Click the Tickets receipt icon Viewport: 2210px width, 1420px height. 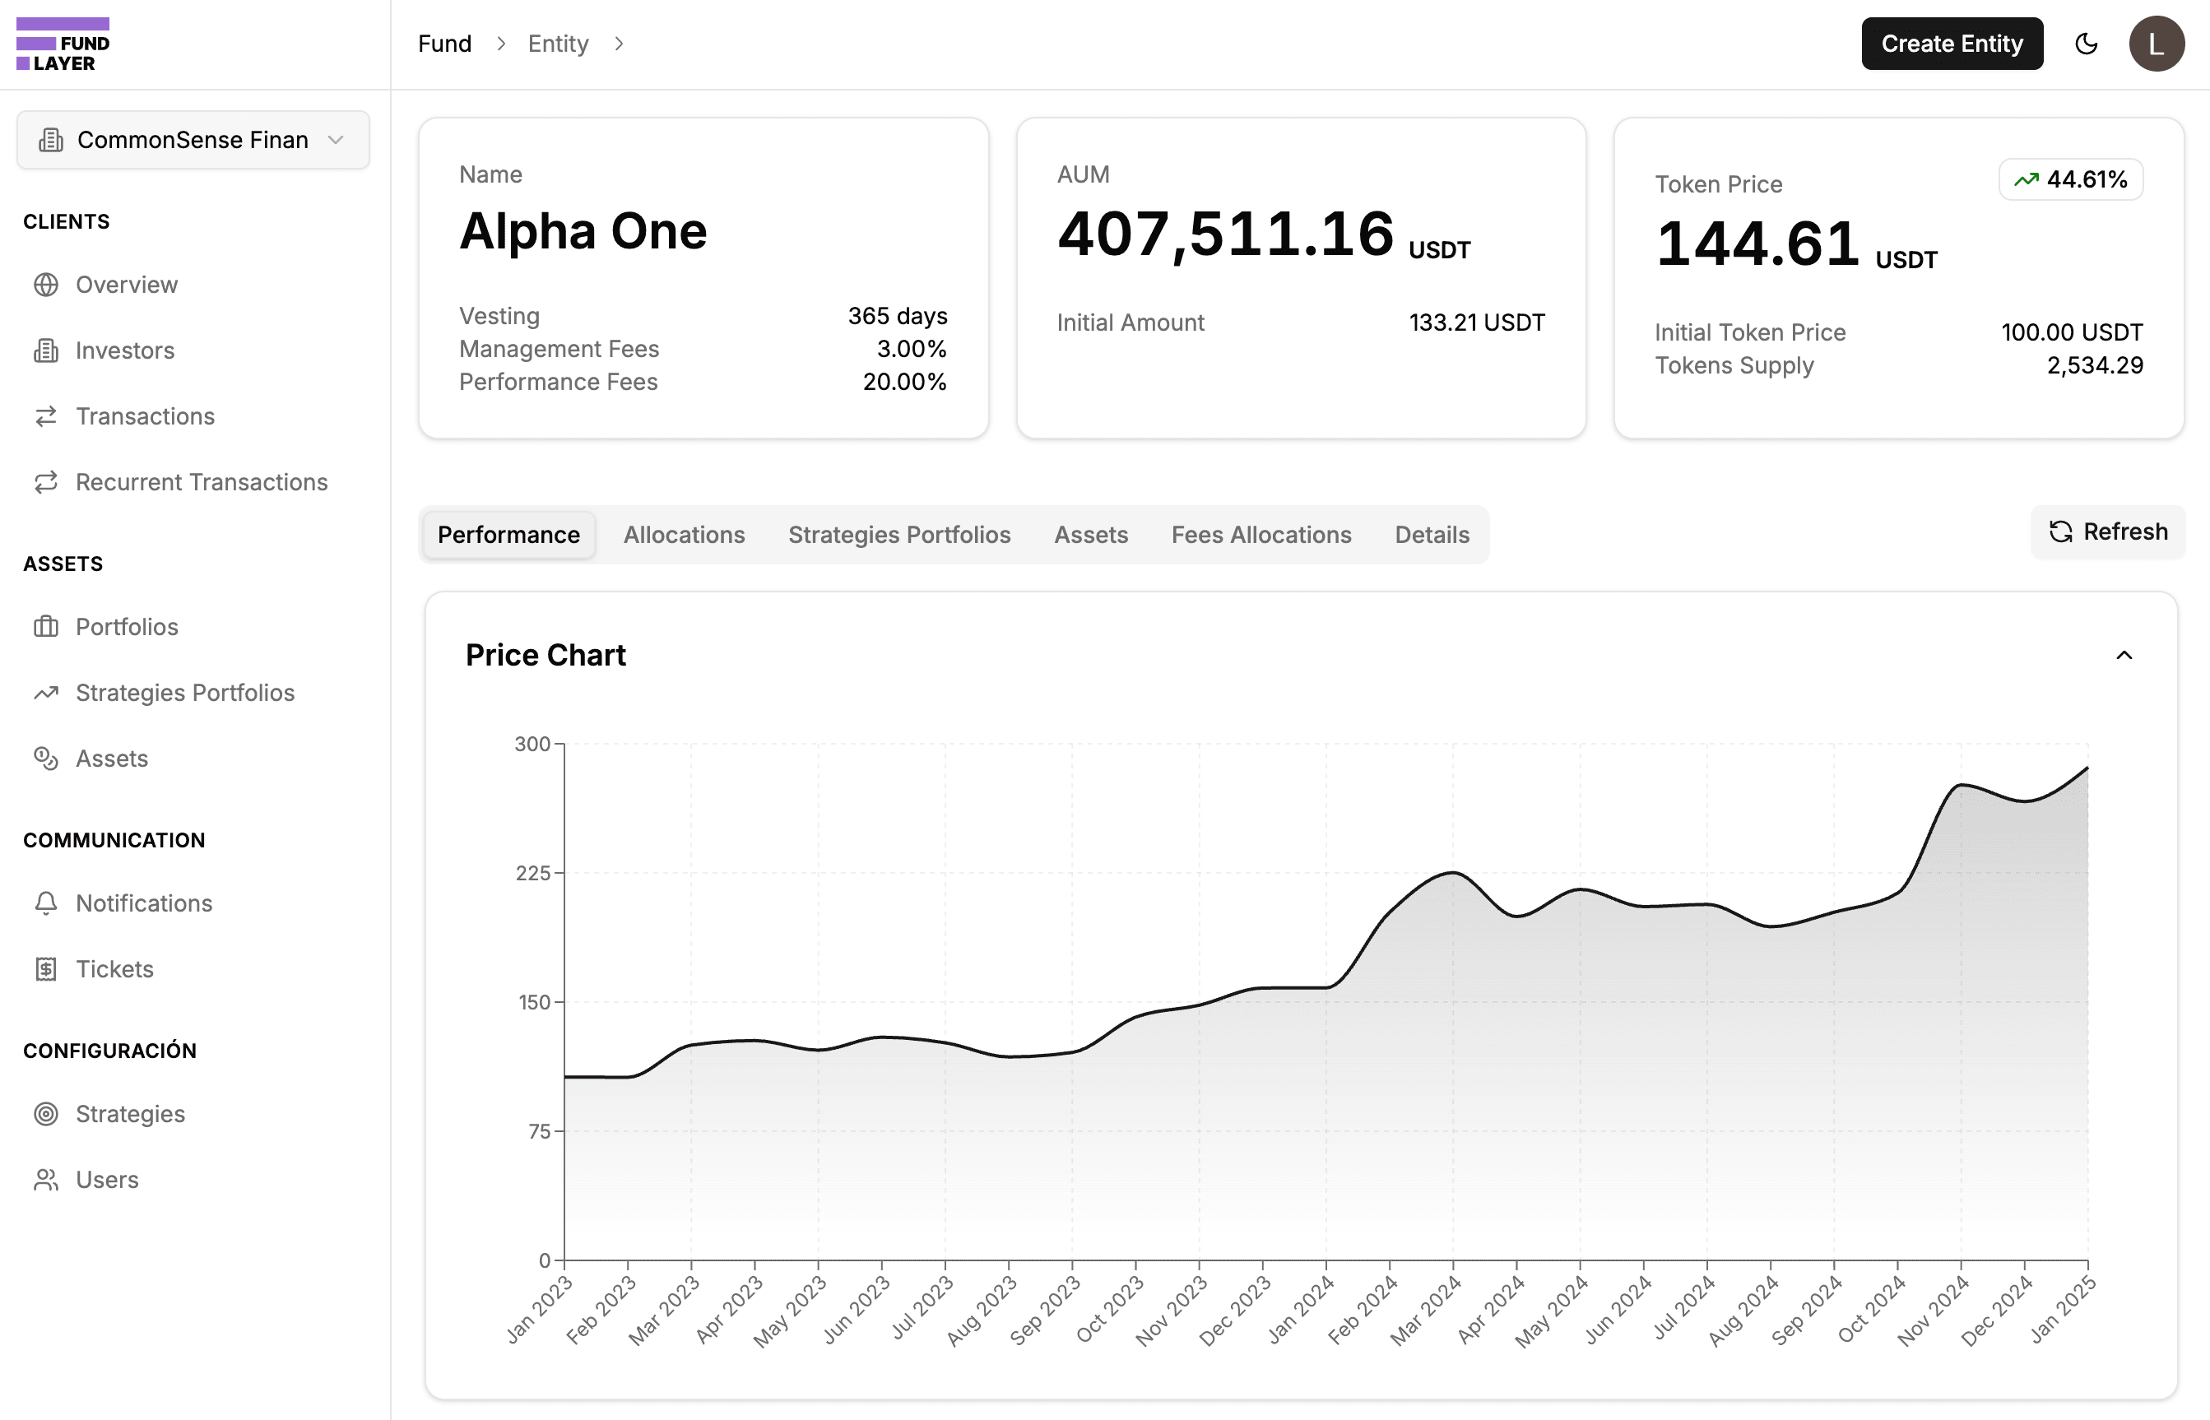point(46,969)
